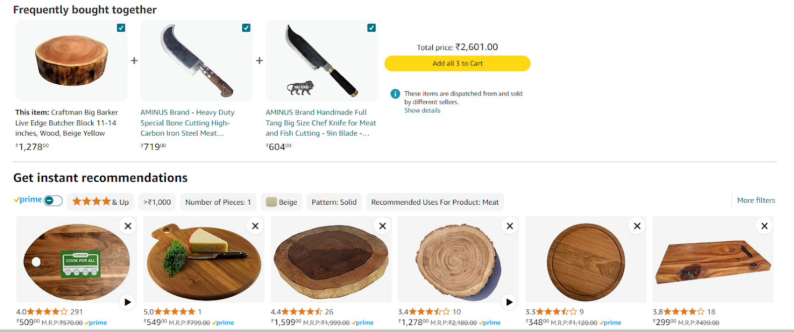The width and height of the screenshot is (794, 332).
Task: Click Add all 3 to Cart button
Action: [x=458, y=63]
